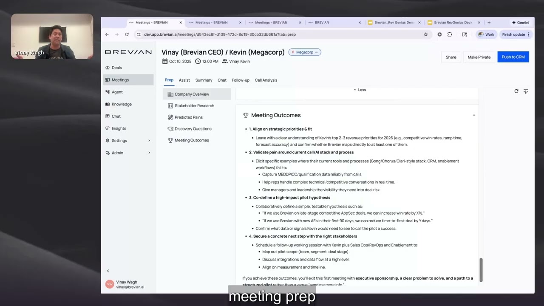
Task: Click vinay@brevian.ai email text
Action: point(130,287)
